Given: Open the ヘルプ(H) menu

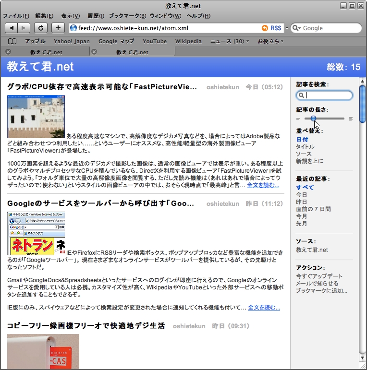Looking at the screenshot, I should click(x=198, y=16).
